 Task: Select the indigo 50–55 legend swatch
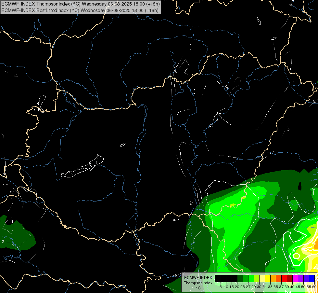306,278
